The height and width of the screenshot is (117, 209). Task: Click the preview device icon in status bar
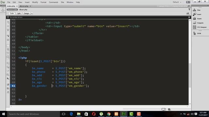164,109
